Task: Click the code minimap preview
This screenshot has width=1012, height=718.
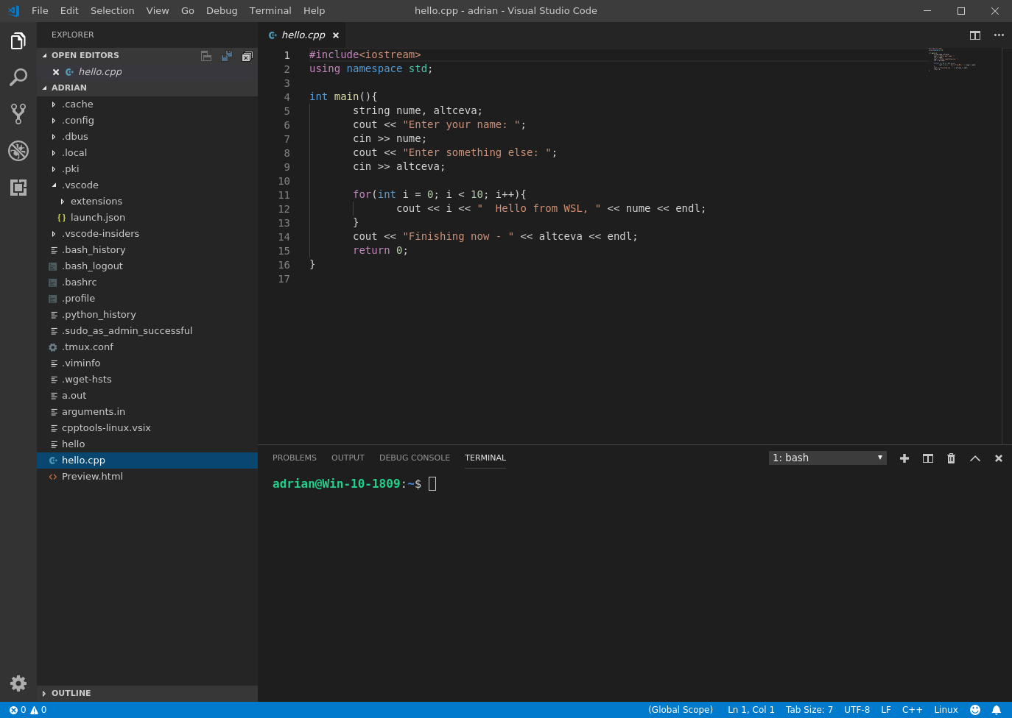Action: pos(952,59)
